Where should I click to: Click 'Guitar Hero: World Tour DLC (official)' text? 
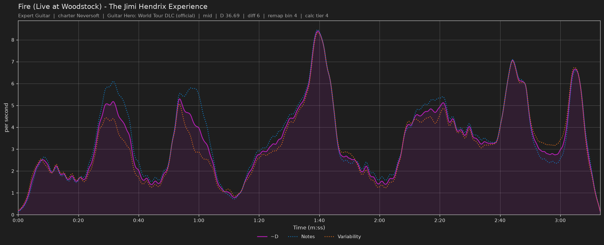pyautogui.click(x=151, y=16)
